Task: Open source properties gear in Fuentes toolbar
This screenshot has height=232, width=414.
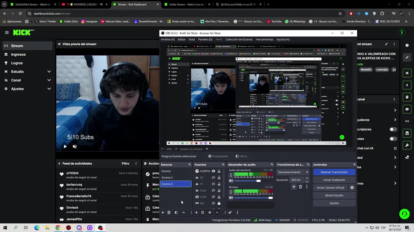Action: [210, 212]
